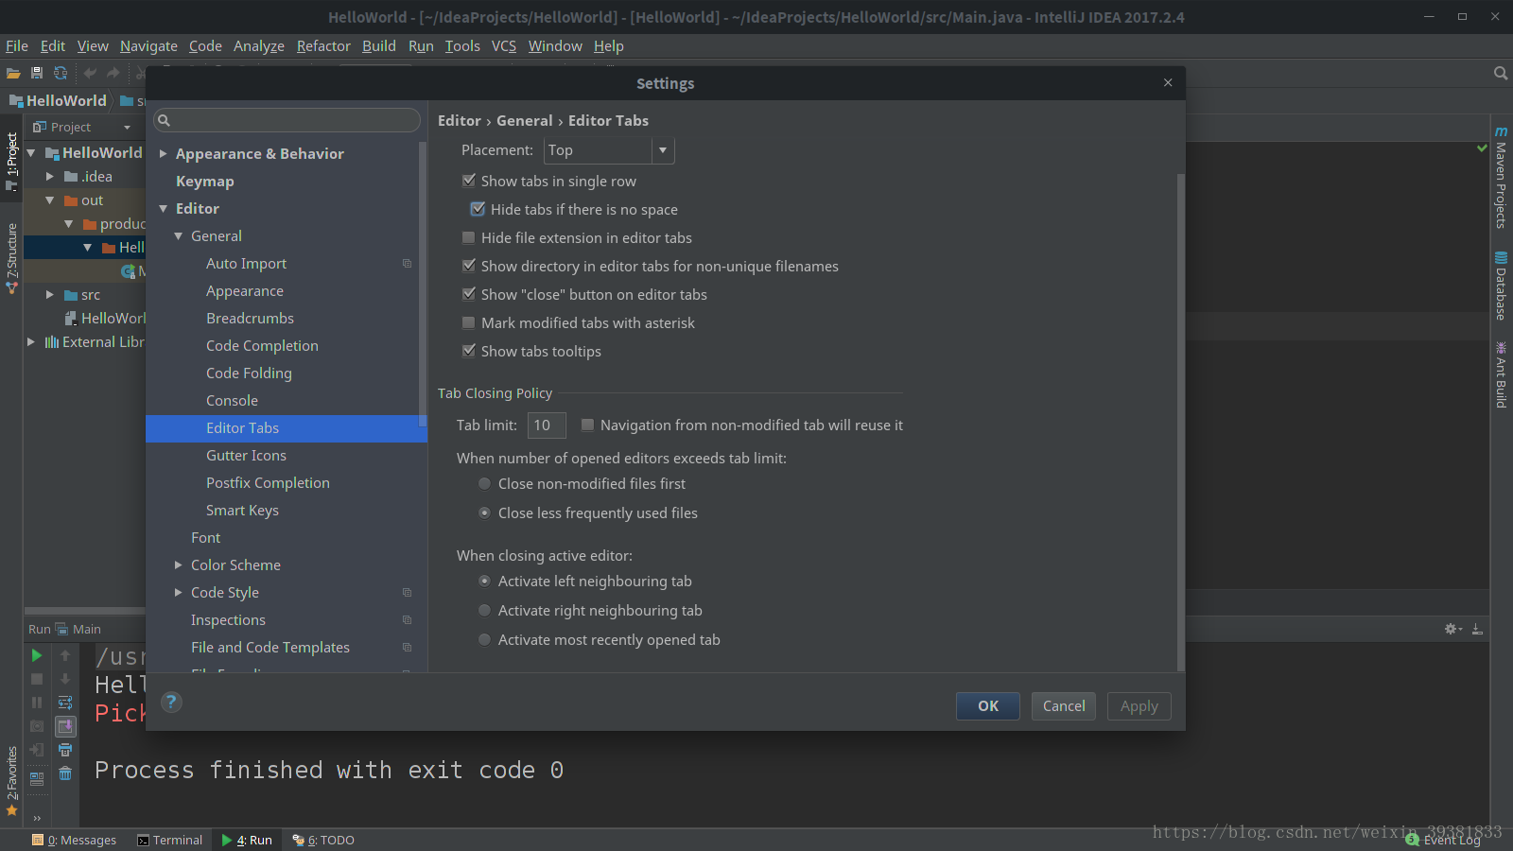Screen dimensions: 1513x851
Task: Click the Print icon in Run panel
Action: point(65,750)
